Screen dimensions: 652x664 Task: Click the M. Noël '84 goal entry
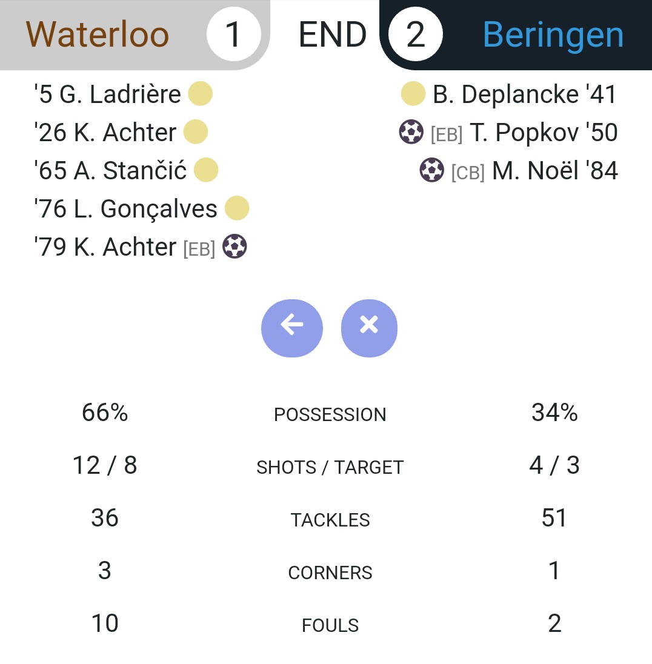tap(519, 170)
